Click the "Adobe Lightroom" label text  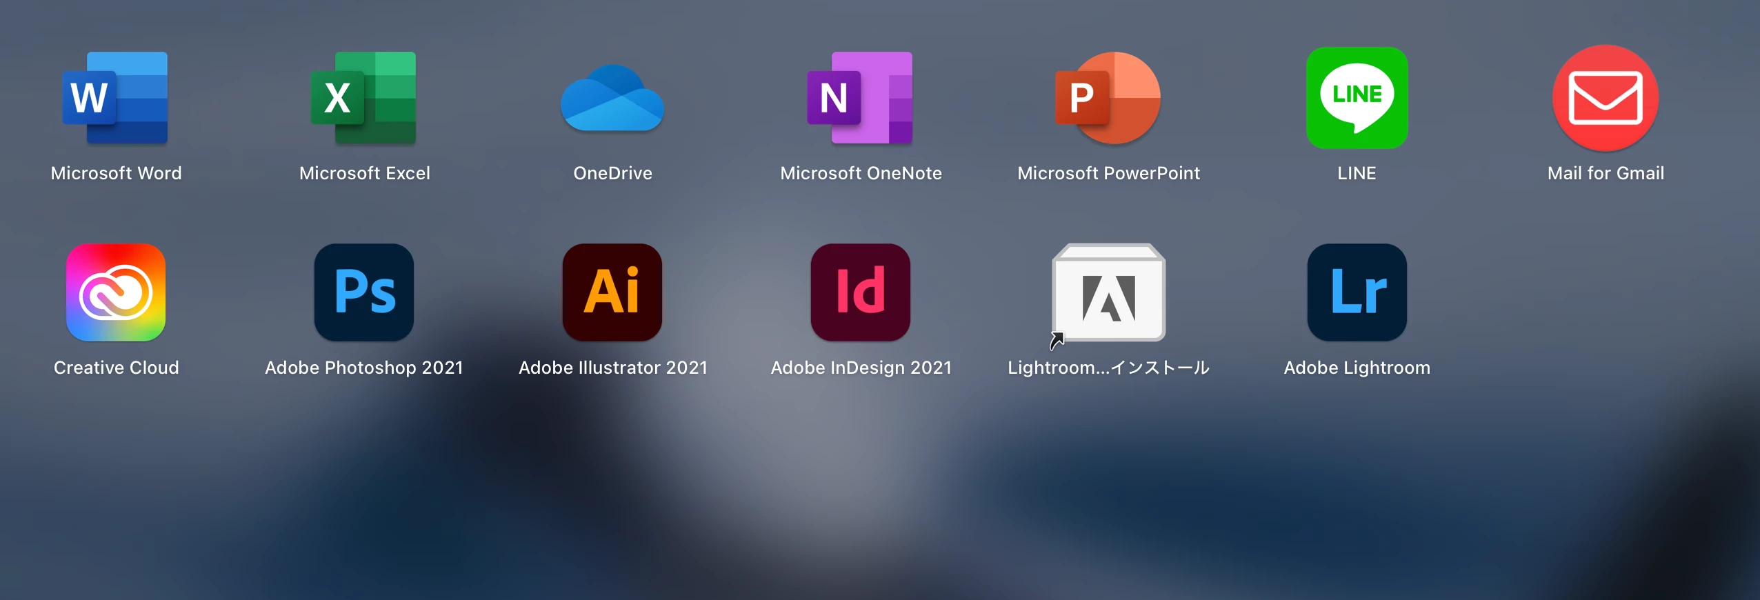[x=1357, y=368]
